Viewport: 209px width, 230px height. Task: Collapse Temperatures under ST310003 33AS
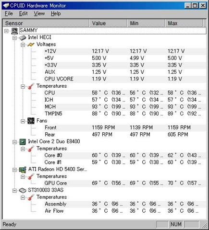(x=23, y=197)
